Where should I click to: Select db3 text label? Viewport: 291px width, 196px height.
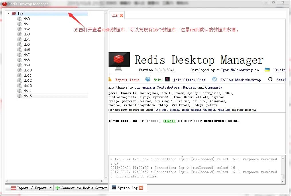[27, 34]
